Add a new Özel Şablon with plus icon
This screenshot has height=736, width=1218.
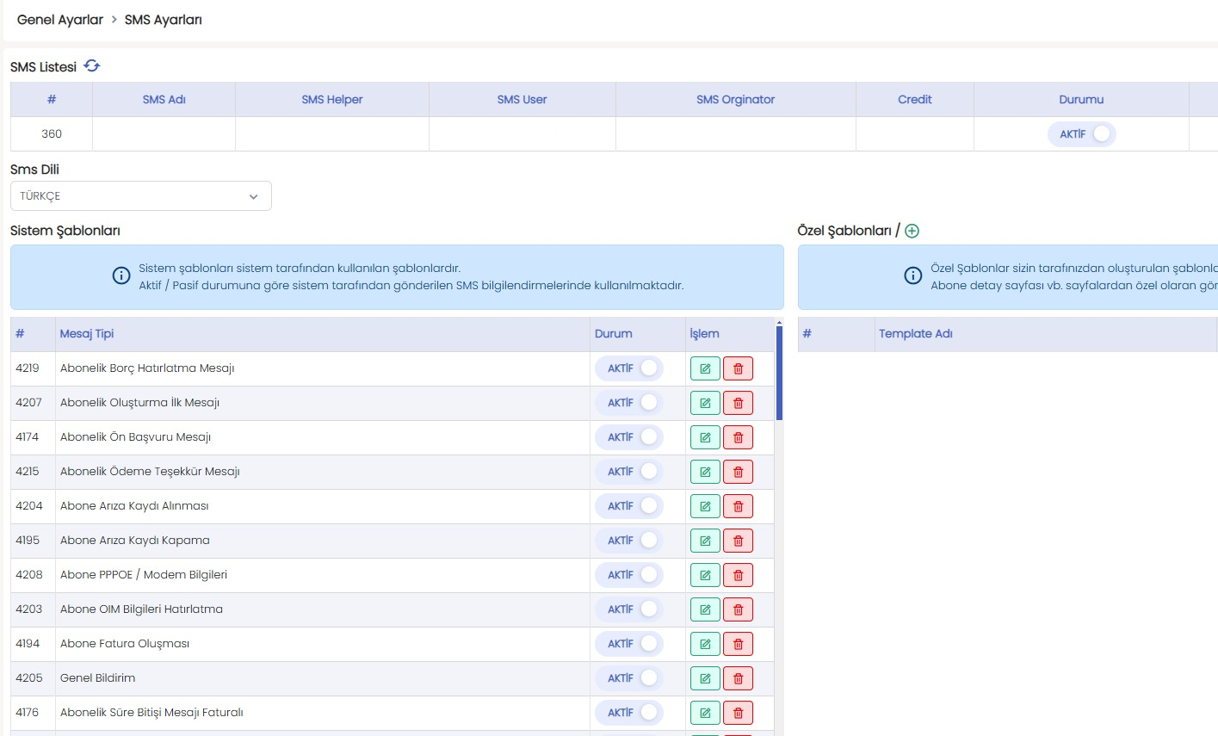pyautogui.click(x=912, y=231)
